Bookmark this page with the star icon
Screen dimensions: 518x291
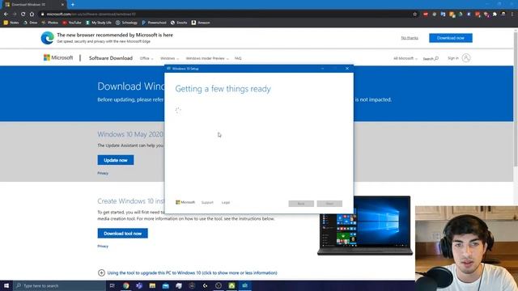point(415,15)
